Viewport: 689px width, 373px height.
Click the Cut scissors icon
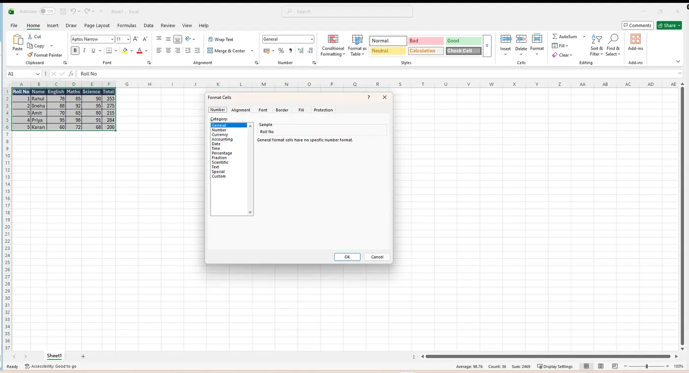[31, 36]
